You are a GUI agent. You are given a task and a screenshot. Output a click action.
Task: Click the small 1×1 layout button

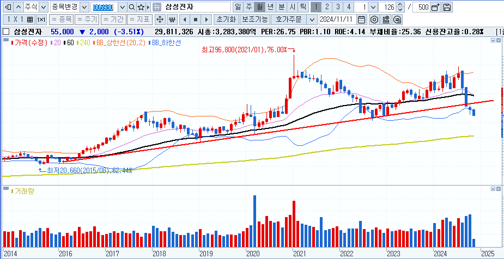click(41, 20)
